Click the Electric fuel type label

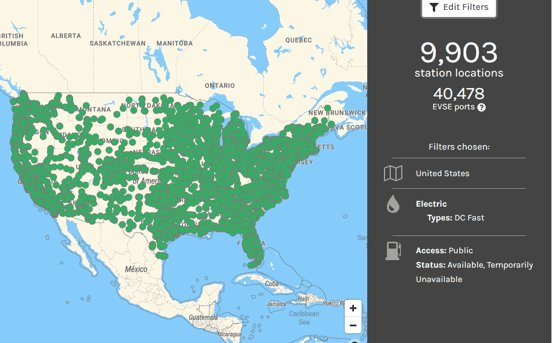pos(431,204)
